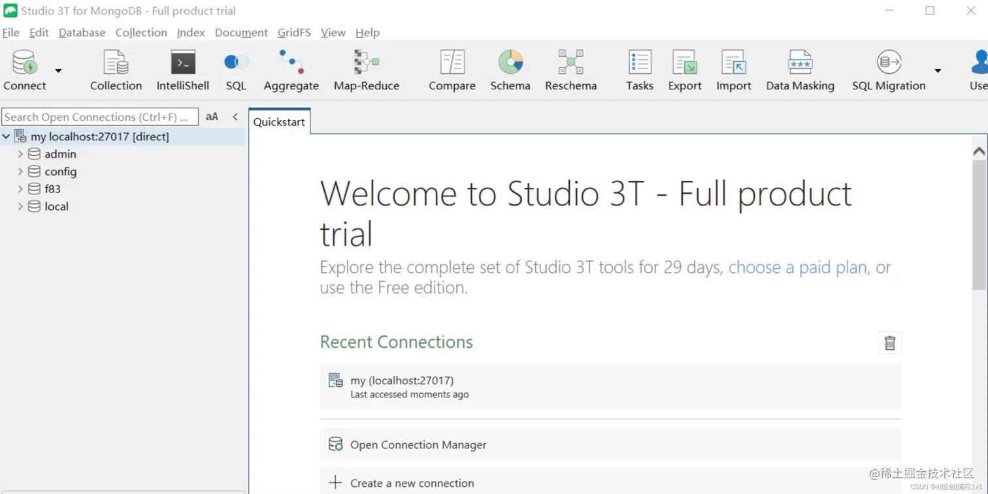
Task: Open the Collection toolbar tool
Action: (116, 70)
